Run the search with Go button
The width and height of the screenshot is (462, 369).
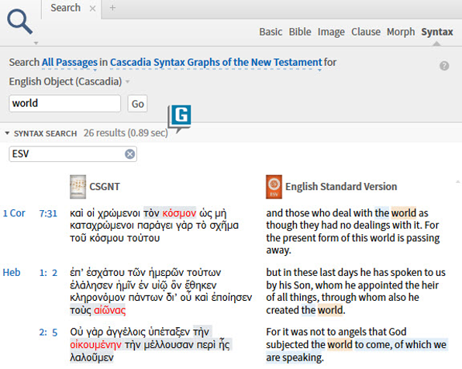coord(137,104)
